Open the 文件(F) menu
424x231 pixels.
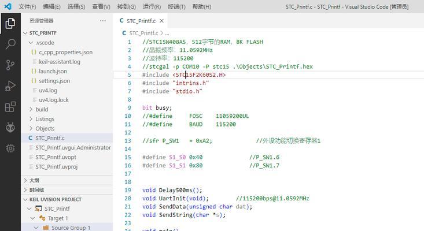tap(27, 6)
